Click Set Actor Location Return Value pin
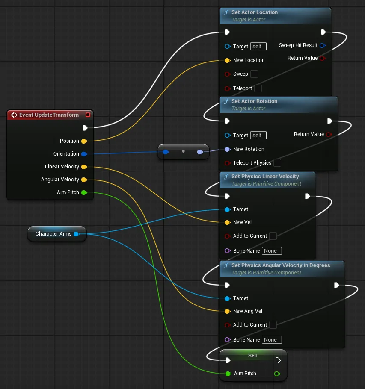365x389 pixels. point(323,58)
